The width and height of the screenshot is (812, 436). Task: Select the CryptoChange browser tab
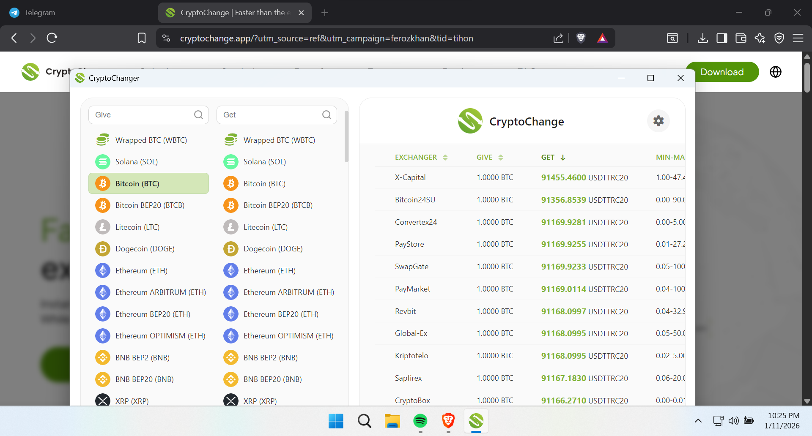tap(235, 13)
